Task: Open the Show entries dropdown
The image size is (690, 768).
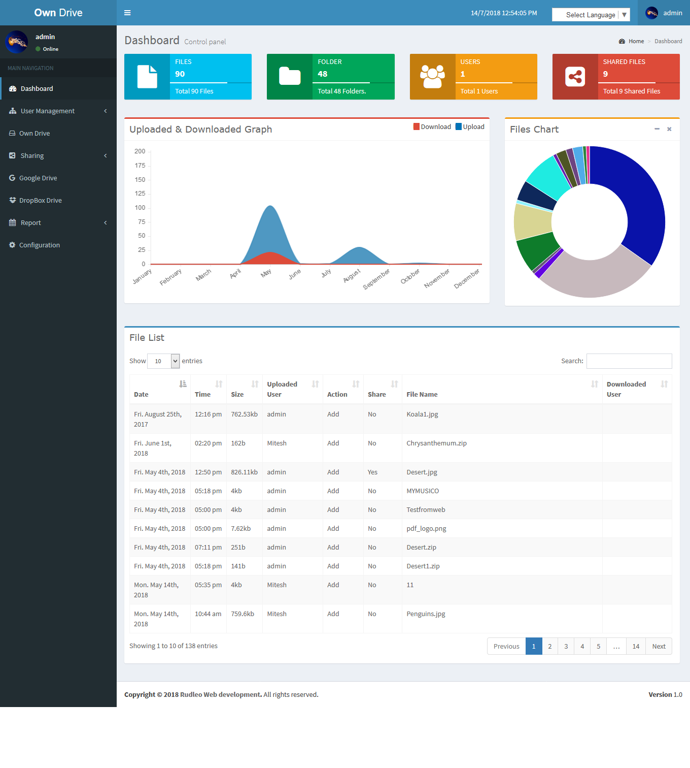Action: coord(163,361)
